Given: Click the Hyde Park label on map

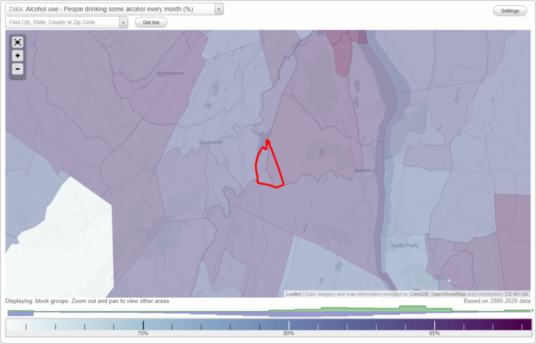Looking at the screenshot, I should 405,245.
